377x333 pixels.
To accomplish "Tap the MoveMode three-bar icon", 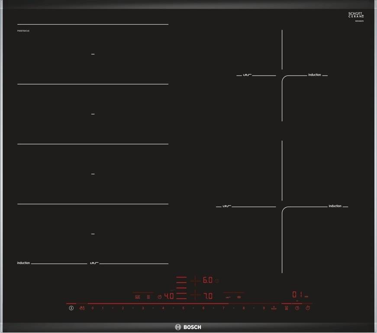I will click(x=148, y=297).
